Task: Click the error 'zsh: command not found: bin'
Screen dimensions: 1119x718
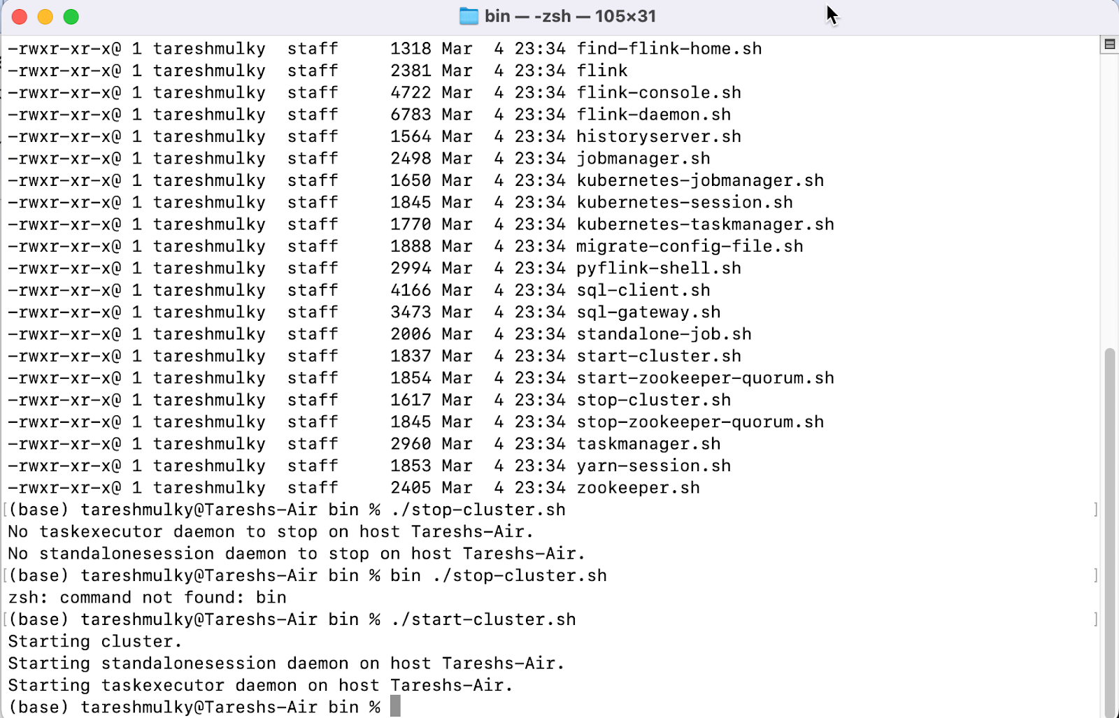Action: coord(148,598)
